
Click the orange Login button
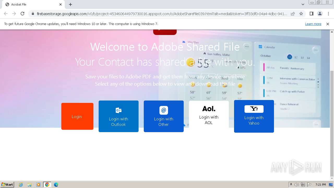point(77,116)
